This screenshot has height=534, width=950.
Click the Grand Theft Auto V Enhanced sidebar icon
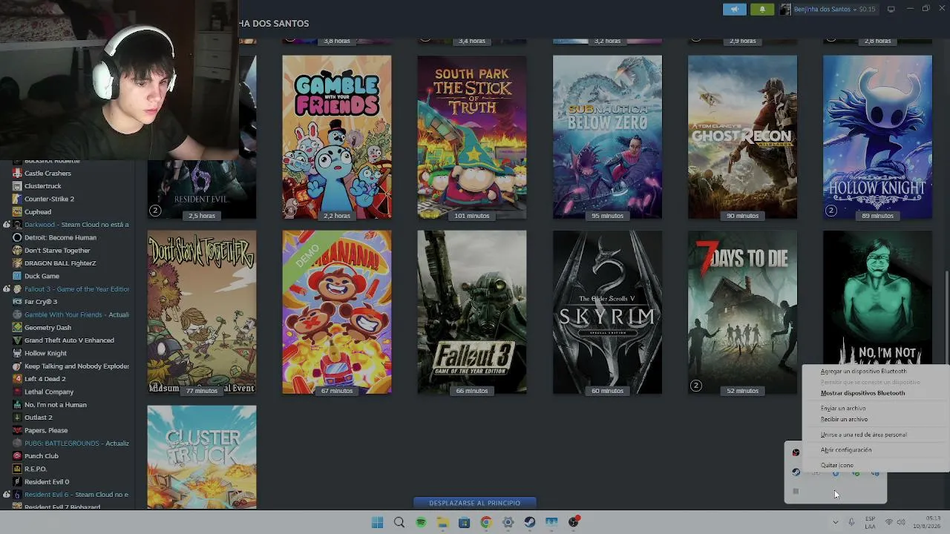tap(17, 340)
